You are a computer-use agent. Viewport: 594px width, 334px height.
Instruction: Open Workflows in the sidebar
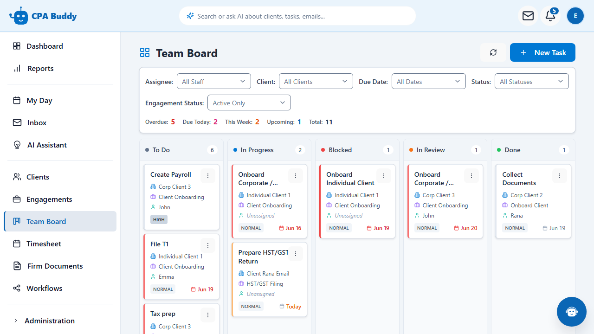click(x=60, y=288)
